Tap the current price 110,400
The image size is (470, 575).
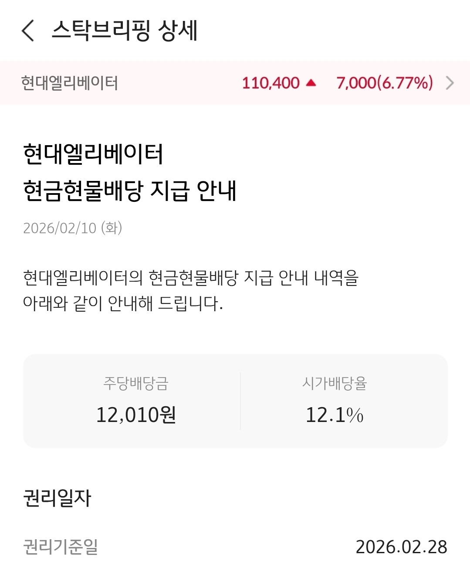click(271, 83)
